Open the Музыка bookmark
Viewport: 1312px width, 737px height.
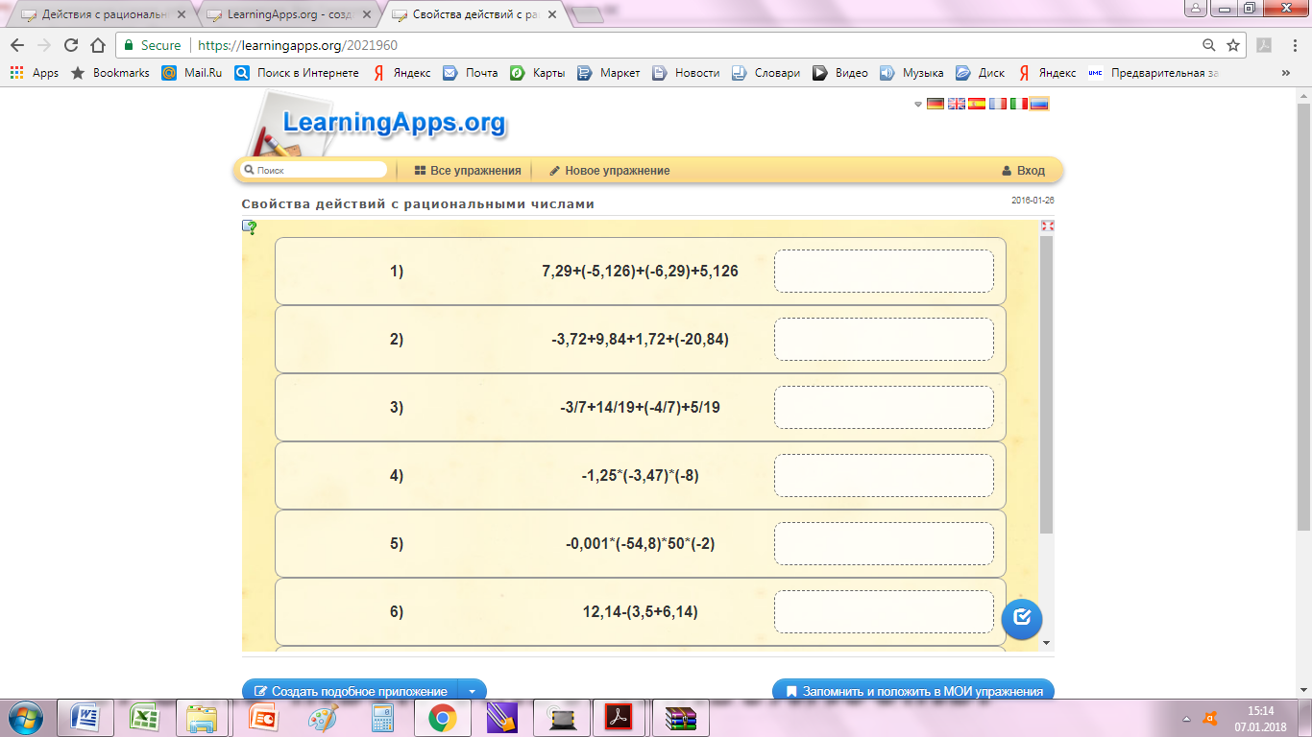[x=911, y=73]
